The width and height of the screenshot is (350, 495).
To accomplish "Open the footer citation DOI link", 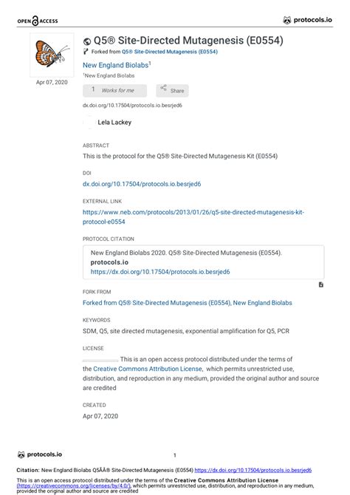I will pos(253,470).
